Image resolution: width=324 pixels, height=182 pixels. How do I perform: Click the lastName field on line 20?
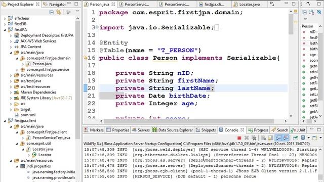tap(194, 88)
